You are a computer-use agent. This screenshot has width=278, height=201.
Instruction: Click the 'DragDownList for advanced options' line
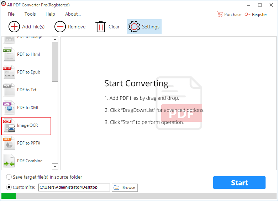[x=154, y=110]
